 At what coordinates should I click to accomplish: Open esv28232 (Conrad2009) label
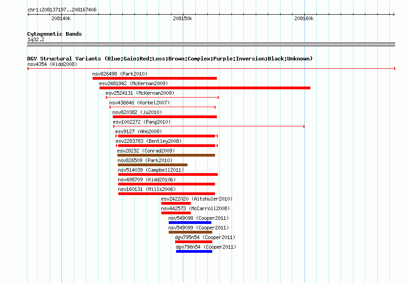click(x=146, y=151)
